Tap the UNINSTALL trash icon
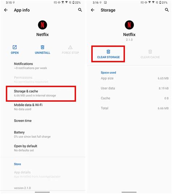 (42, 47)
